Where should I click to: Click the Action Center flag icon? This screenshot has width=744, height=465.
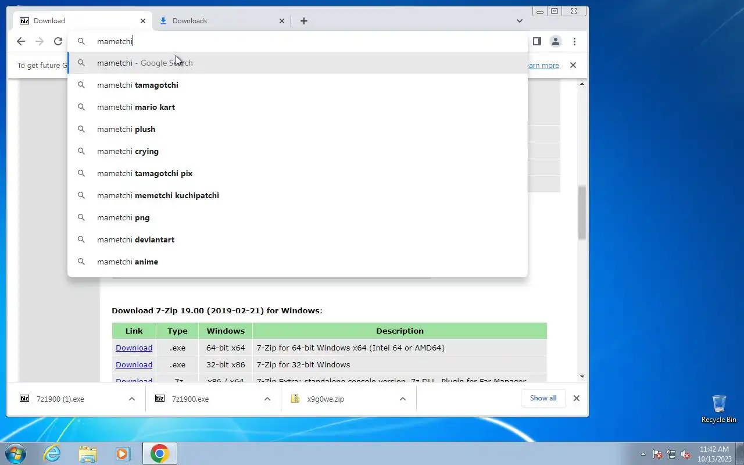(x=657, y=454)
